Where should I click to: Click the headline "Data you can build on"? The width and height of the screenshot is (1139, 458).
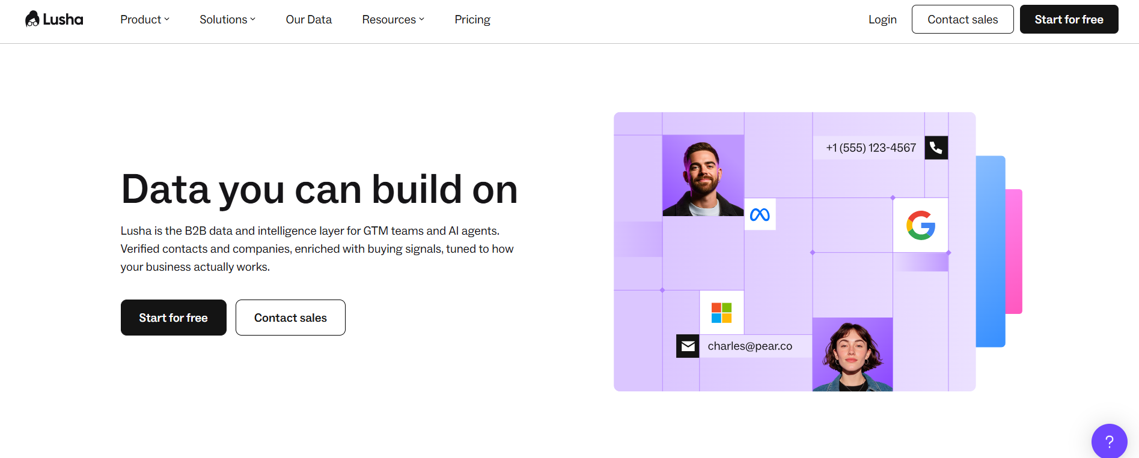(319, 189)
